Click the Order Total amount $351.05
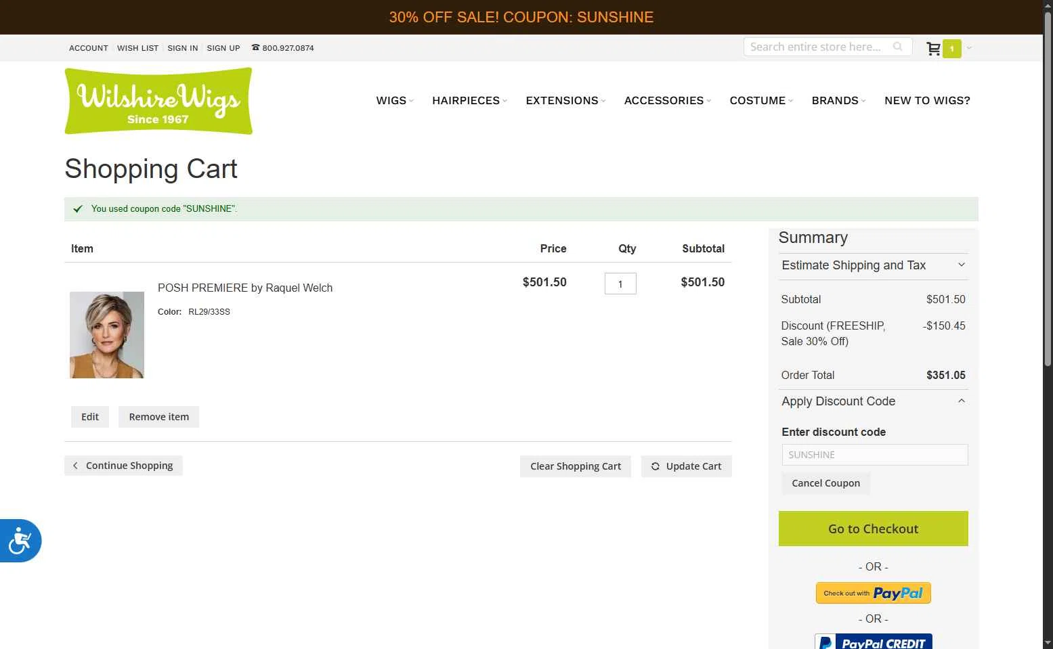Viewport: 1053px width, 649px height. (946, 375)
